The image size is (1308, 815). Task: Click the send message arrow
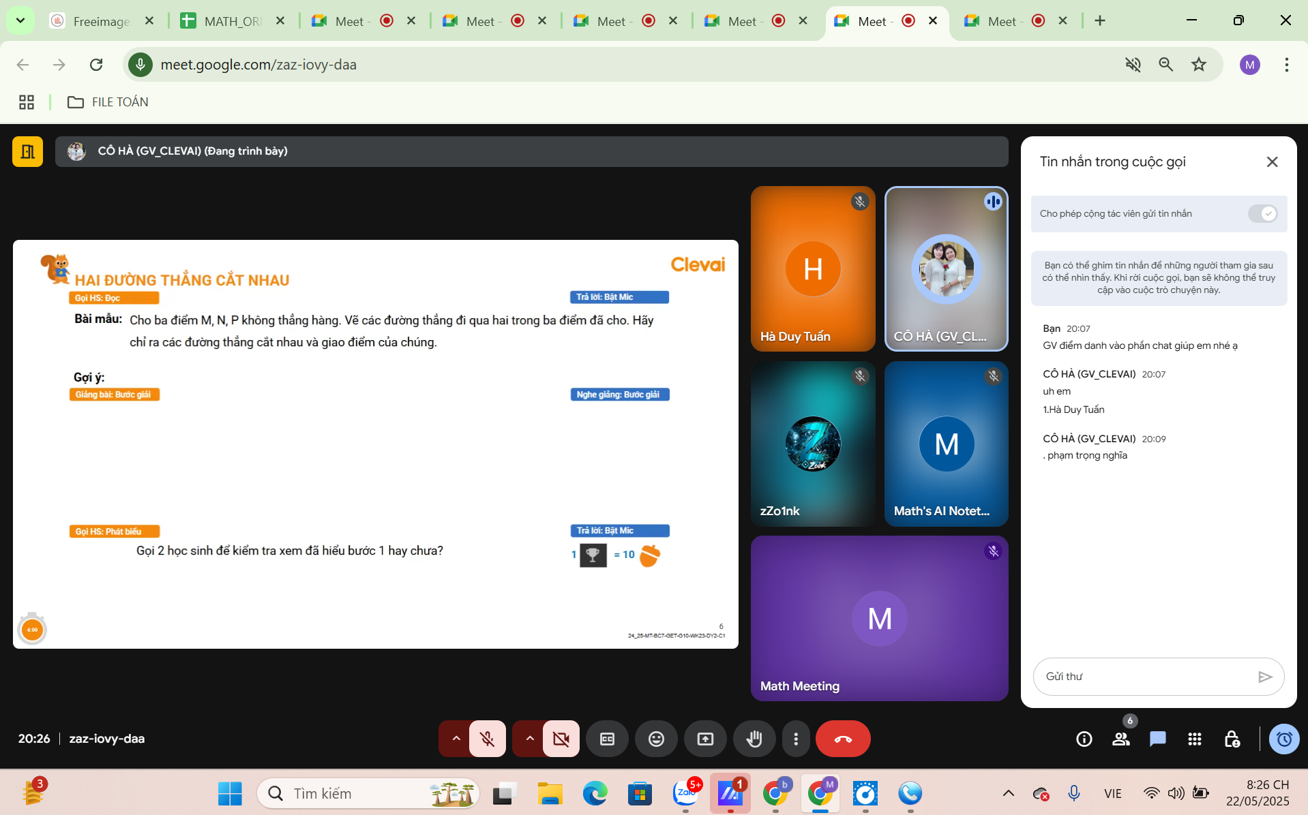(x=1265, y=676)
